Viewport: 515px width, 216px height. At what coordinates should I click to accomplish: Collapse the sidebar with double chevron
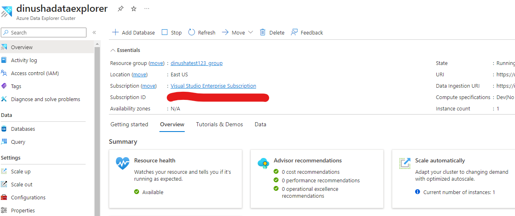click(94, 32)
